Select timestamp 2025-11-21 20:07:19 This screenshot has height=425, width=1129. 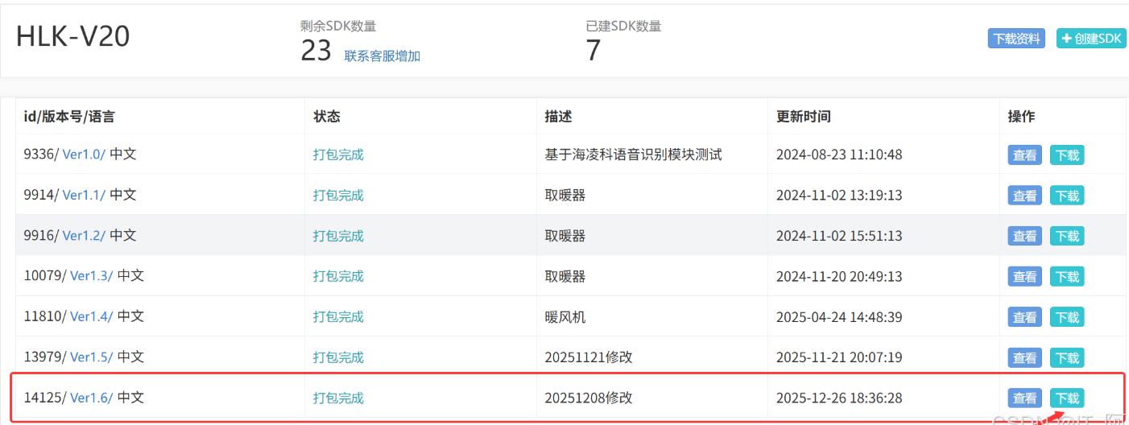click(839, 357)
